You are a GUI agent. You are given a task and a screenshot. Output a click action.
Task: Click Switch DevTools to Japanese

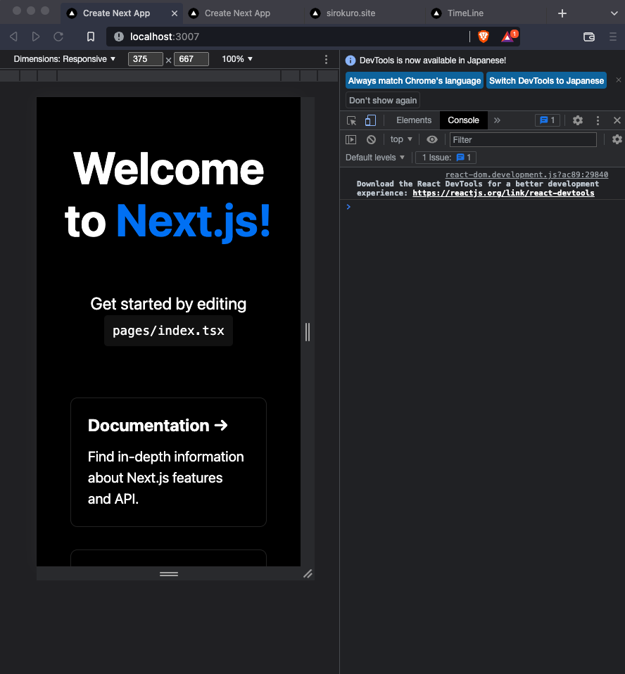click(x=546, y=81)
